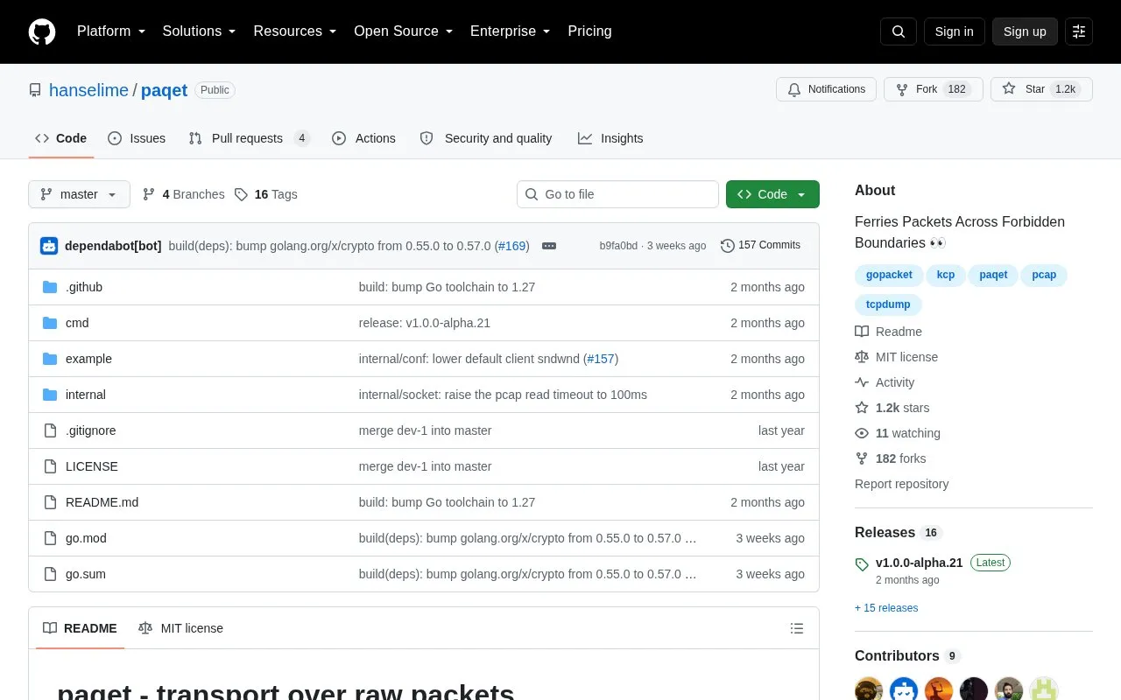Open the Actions tab
Image resolution: width=1121 pixels, height=700 pixels.
pos(363,138)
